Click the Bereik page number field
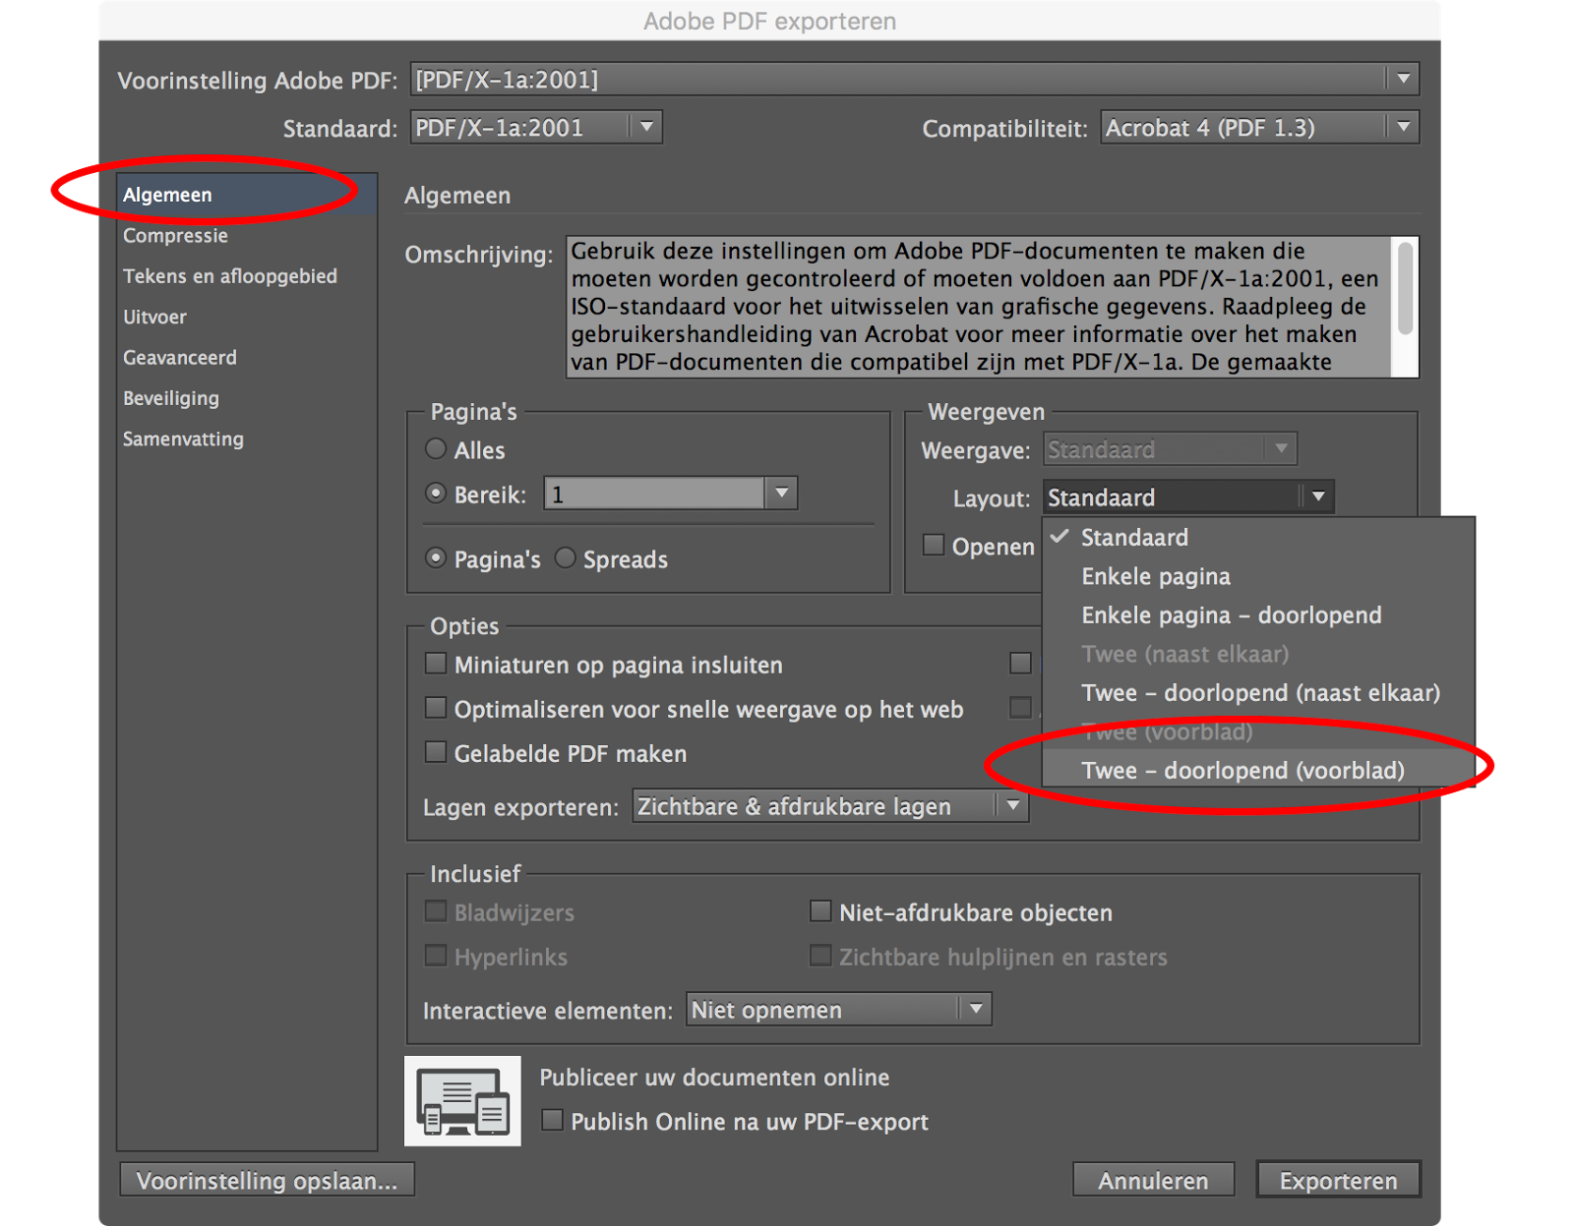This screenshot has width=1574, height=1226. 655,494
